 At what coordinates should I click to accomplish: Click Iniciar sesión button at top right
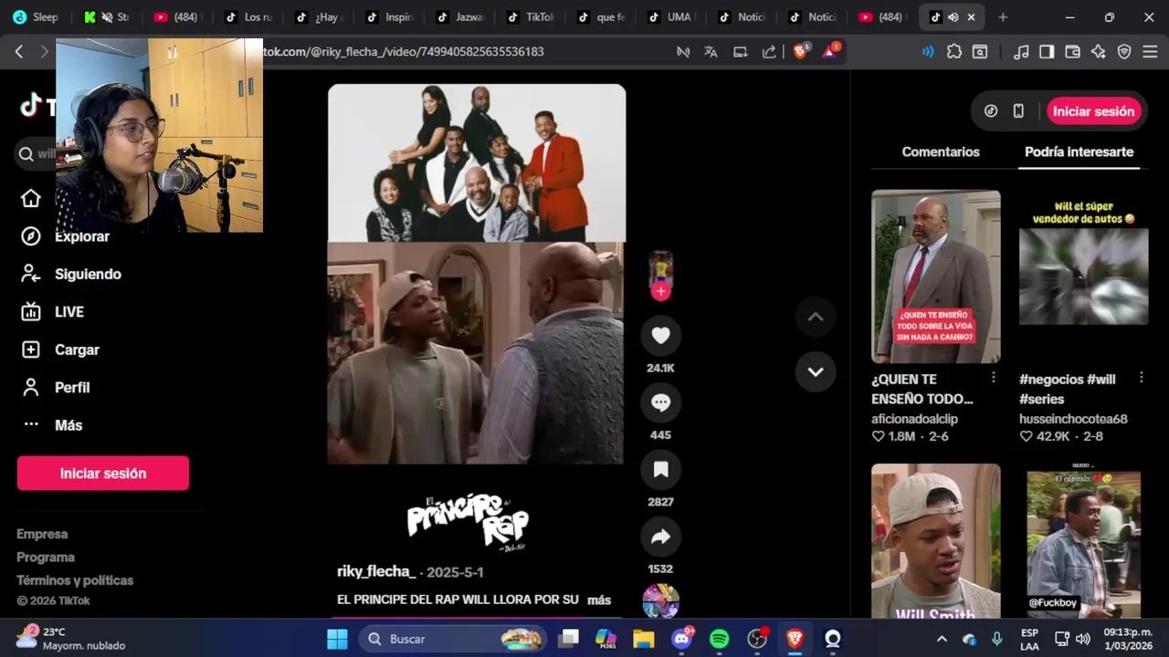click(1093, 111)
